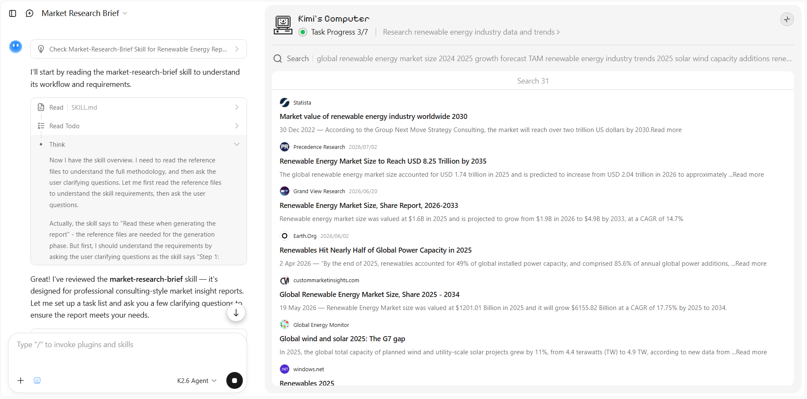
Task: Click the Kimi's Computer title text
Action: pyautogui.click(x=334, y=19)
